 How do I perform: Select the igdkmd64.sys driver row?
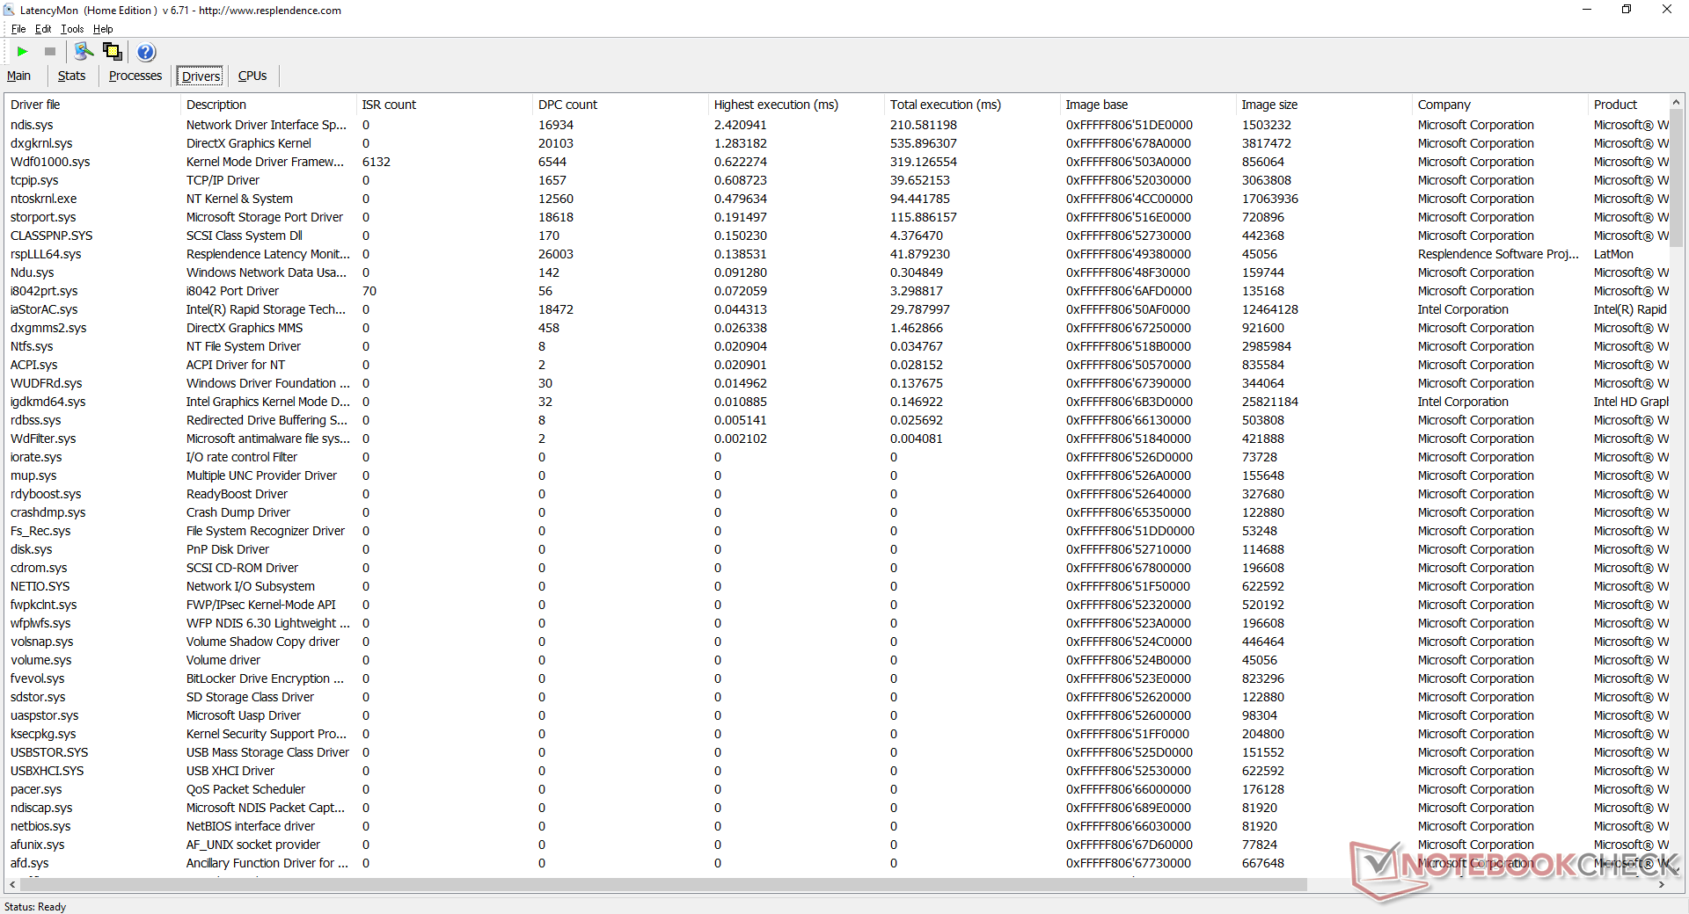(x=837, y=402)
